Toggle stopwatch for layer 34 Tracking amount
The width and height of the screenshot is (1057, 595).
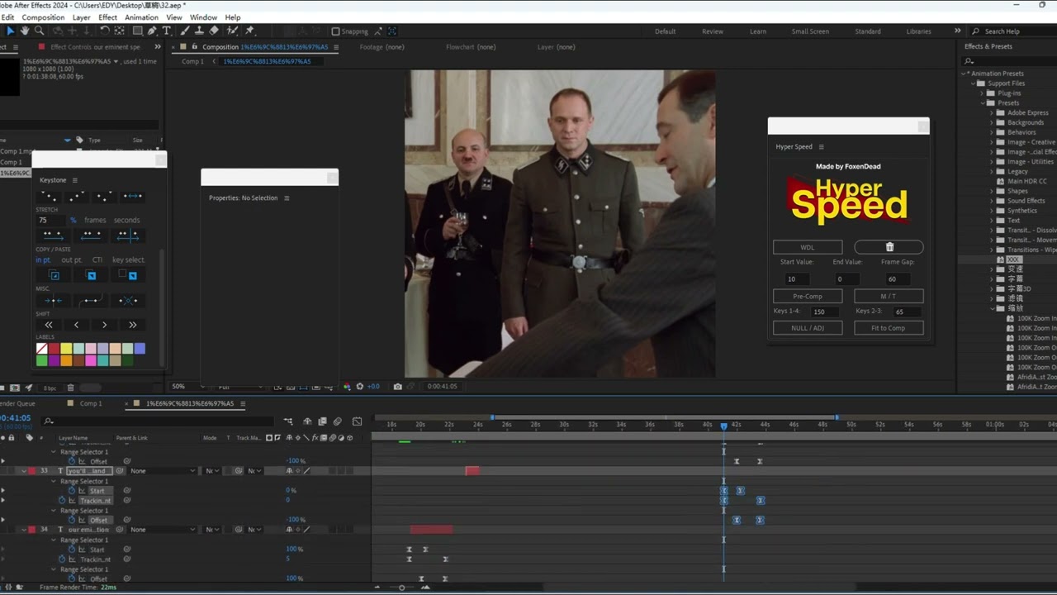pos(62,559)
